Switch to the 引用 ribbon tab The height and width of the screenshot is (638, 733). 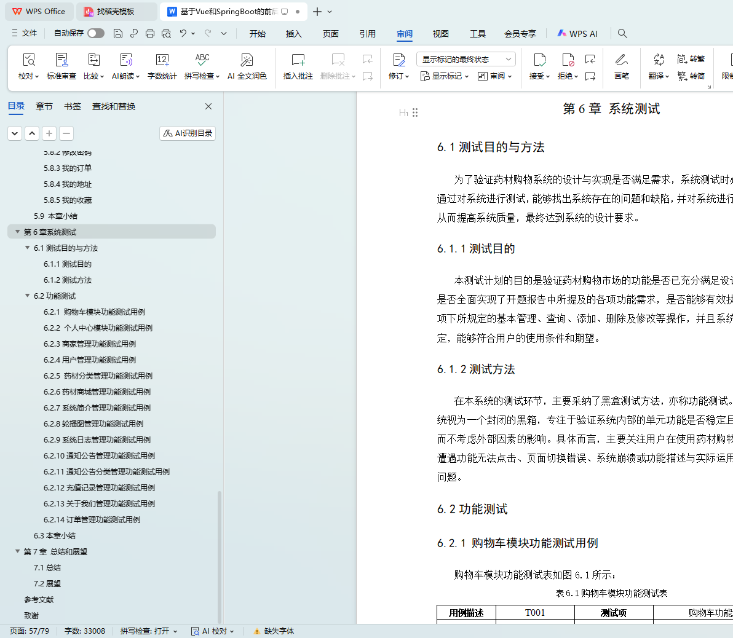368,34
